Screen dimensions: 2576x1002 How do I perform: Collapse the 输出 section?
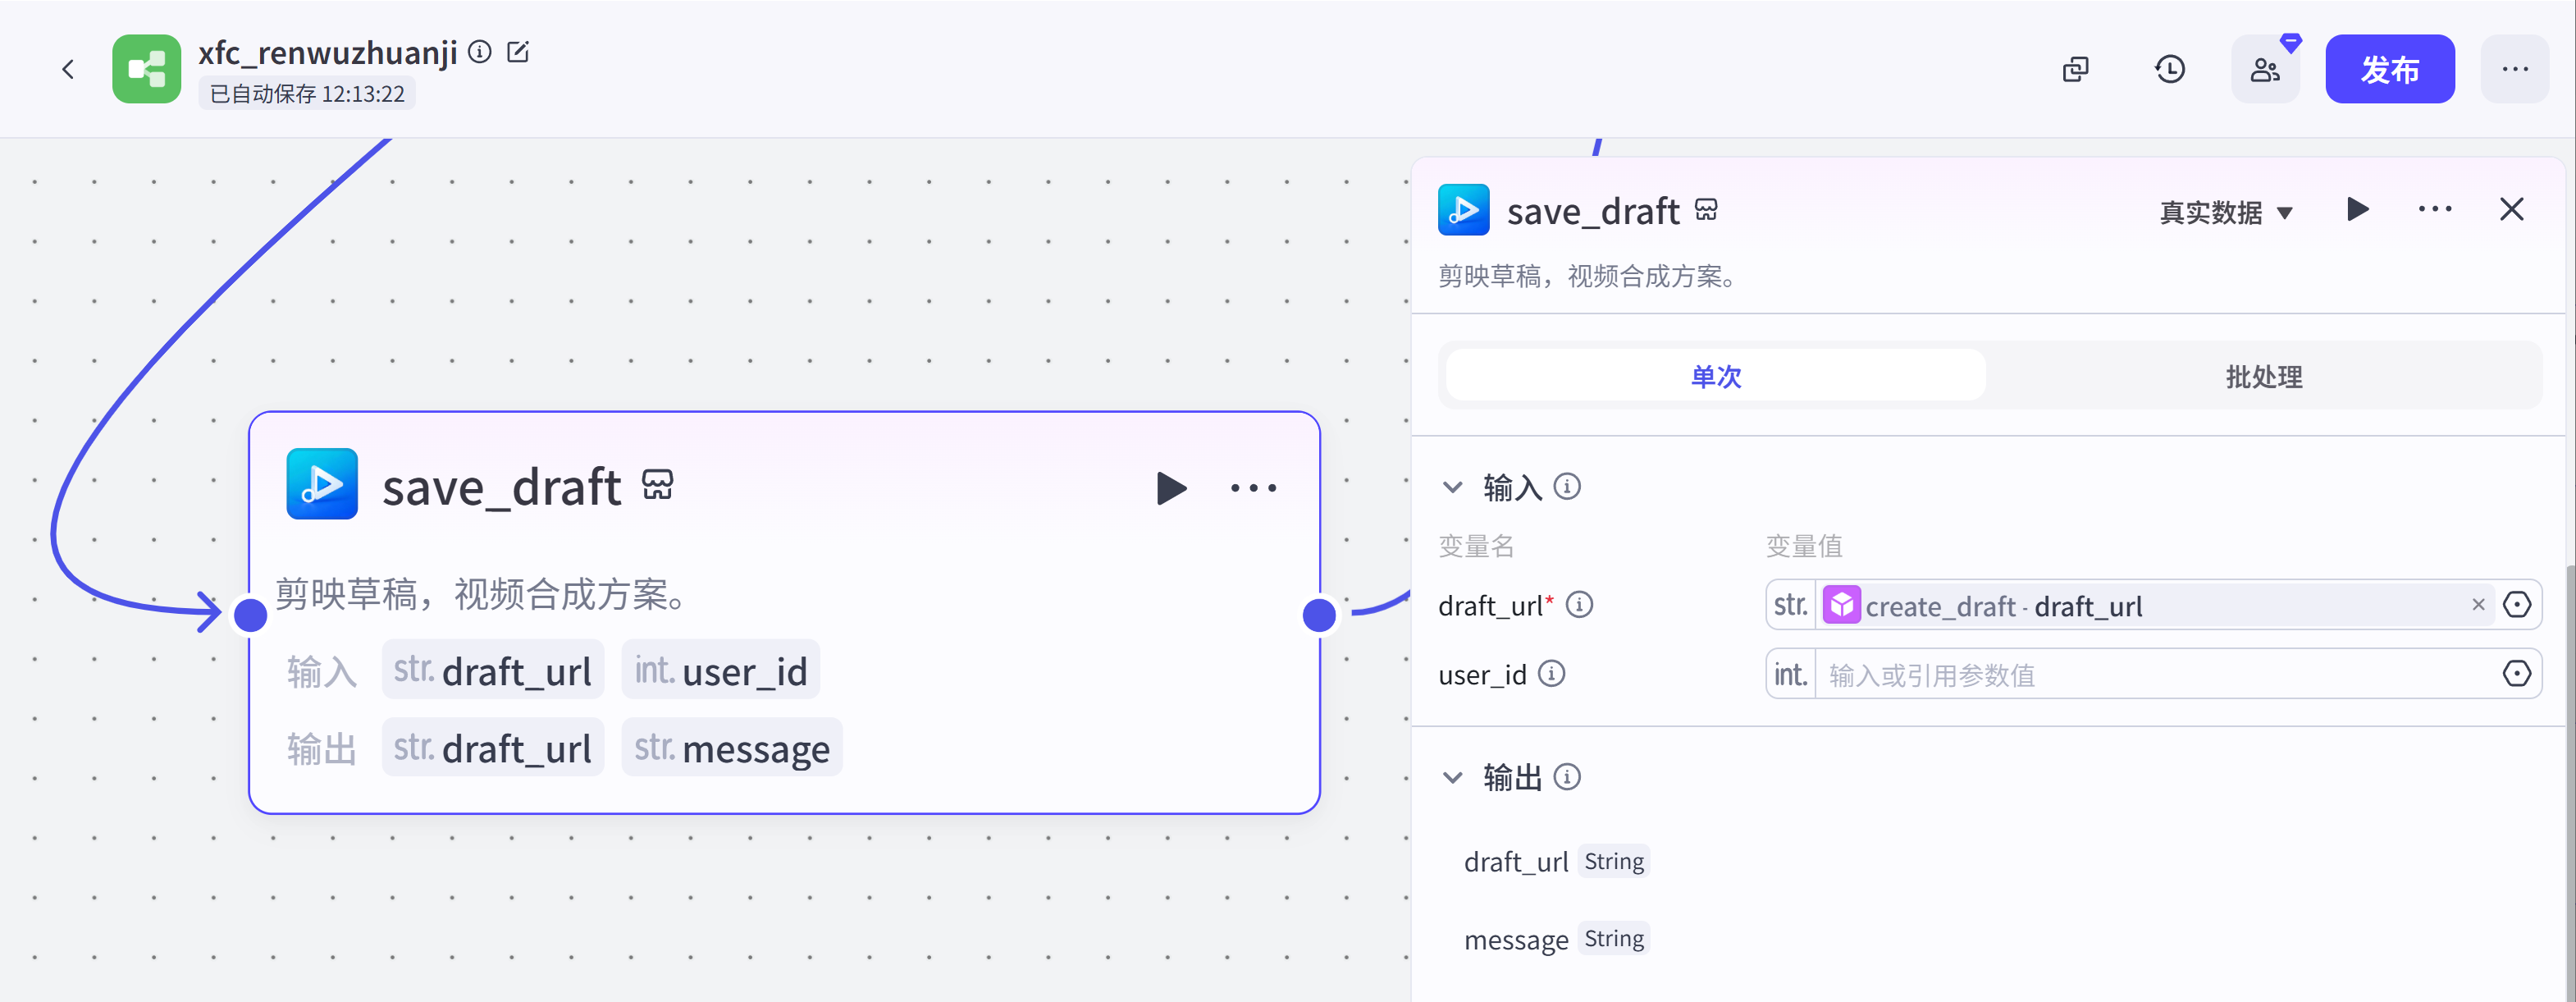coord(1452,777)
